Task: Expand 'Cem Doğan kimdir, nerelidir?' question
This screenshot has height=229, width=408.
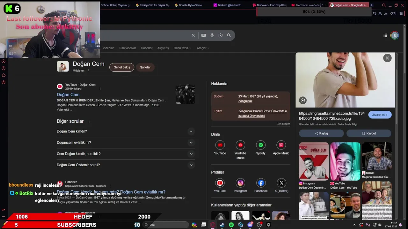Action: 126,154
